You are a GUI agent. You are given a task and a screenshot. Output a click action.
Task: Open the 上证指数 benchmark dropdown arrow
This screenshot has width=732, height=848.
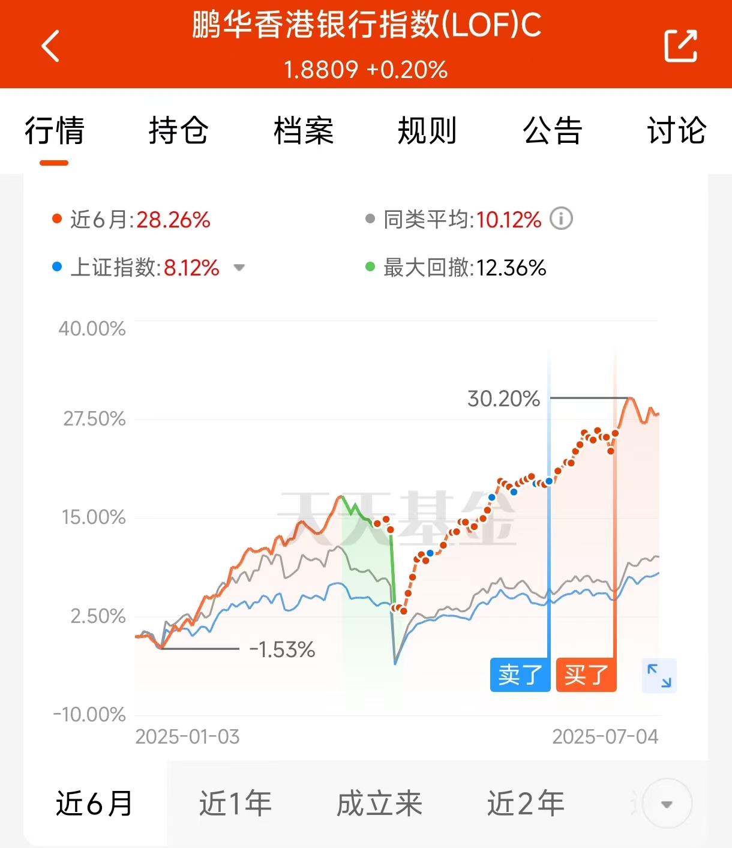pyautogui.click(x=239, y=268)
